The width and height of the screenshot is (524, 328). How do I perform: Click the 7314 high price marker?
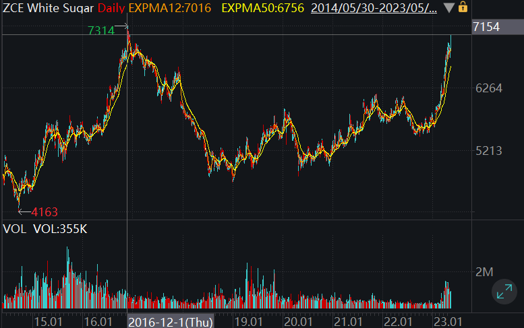101,31
